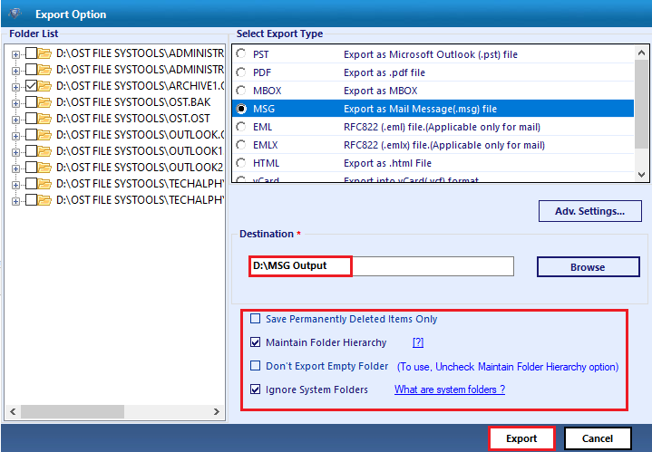Select 'D:\OST FILE SYSTOOLS\OST.BAK' row
This screenshot has height=452, width=652.
point(133,102)
